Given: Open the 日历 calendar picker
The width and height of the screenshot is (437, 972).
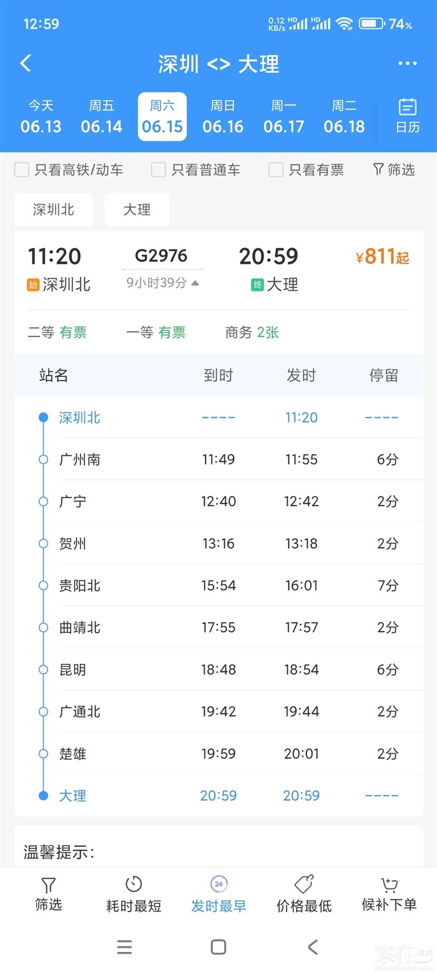Looking at the screenshot, I should tap(407, 116).
